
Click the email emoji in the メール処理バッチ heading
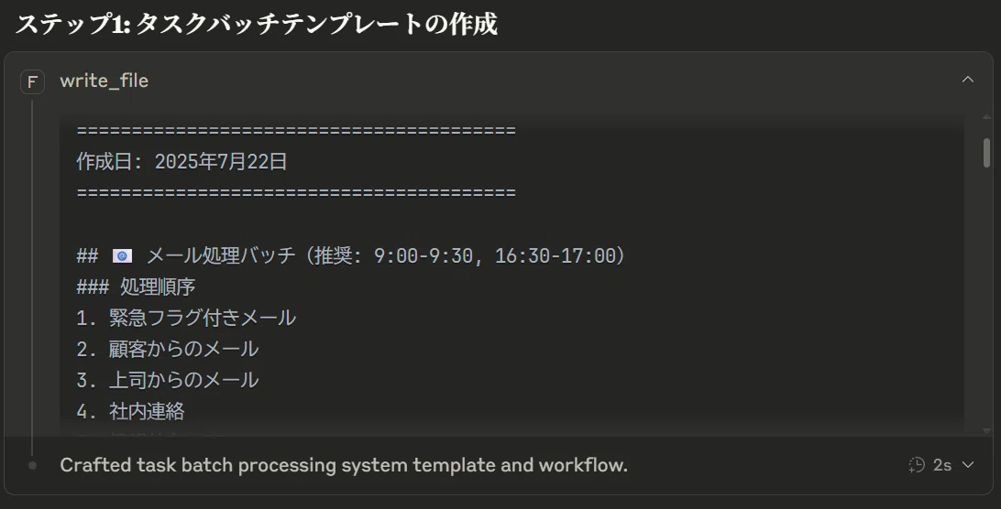pos(122,255)
